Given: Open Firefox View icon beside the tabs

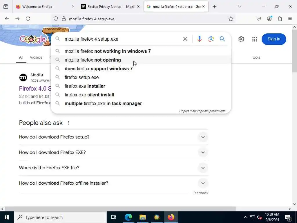Looking at the screenshot, I should tap(6, 6).
